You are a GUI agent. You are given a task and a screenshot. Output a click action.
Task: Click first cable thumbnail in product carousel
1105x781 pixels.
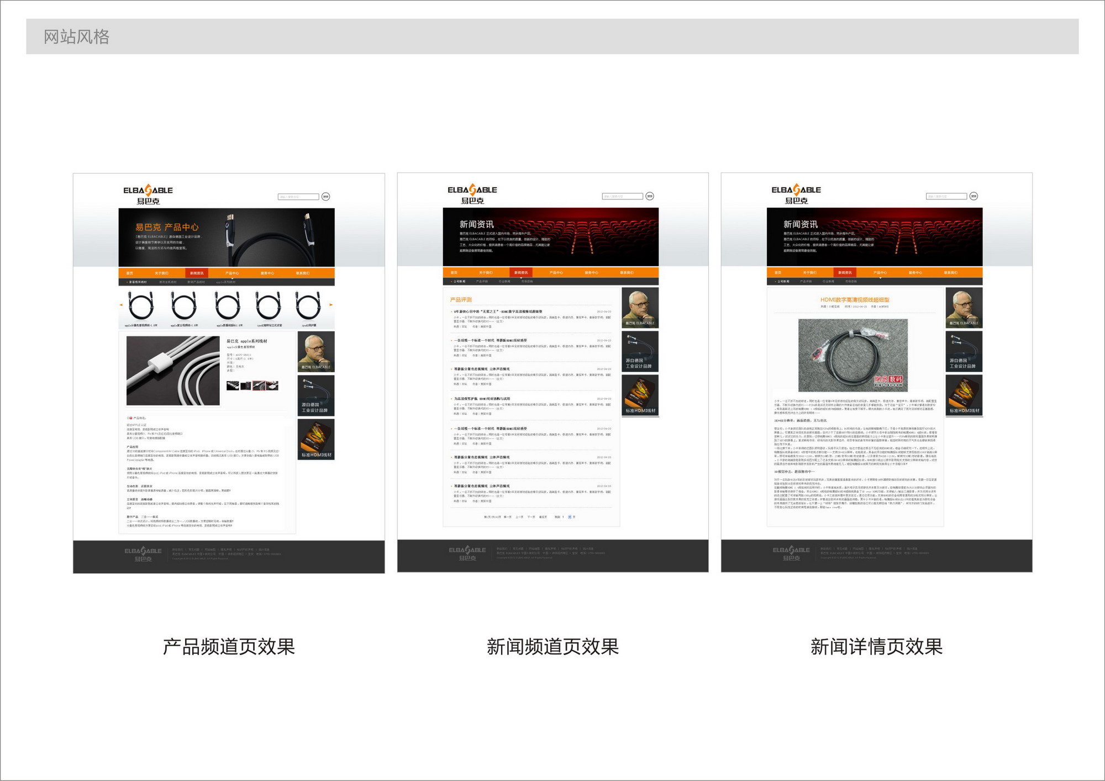(x=141, y=305)
